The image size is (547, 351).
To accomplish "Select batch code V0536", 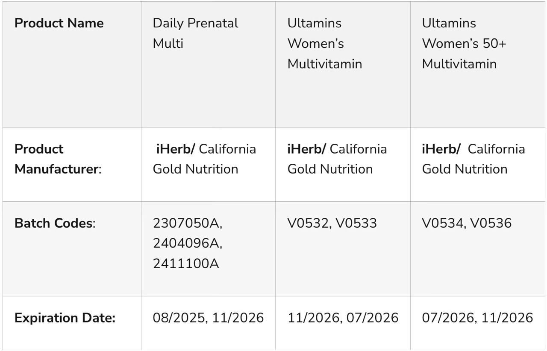I will coord(491,223).
